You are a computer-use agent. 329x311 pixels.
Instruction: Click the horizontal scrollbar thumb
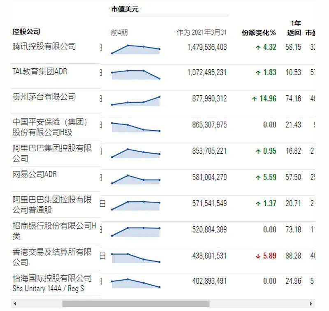(136, 304)
